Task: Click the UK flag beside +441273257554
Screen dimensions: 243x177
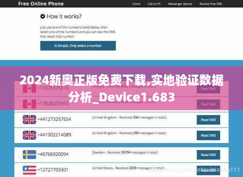Action: coord(29,119)
